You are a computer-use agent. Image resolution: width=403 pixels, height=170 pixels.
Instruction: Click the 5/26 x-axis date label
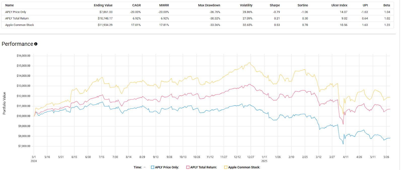pyautogui.click(x=386, y=157)
